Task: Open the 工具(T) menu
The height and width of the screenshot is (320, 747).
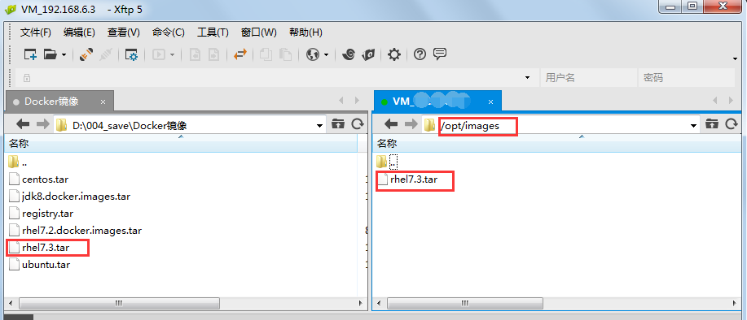Action: tap(213, 32)
